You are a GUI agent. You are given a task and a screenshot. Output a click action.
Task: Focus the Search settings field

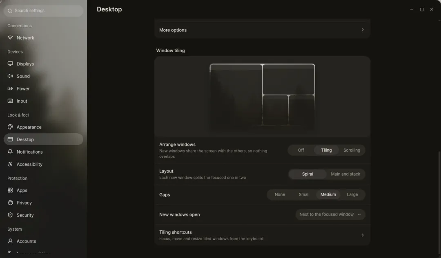[x=43, y=11]
